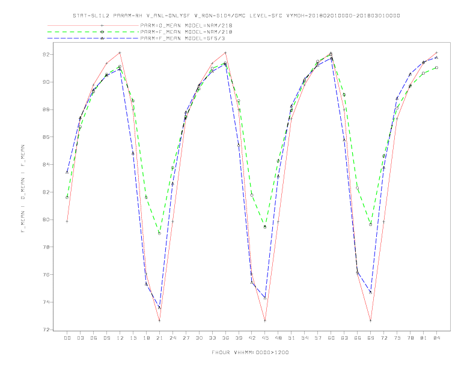Click the VYMDH date range in title
476x368 pixels.
pos(343,16)
